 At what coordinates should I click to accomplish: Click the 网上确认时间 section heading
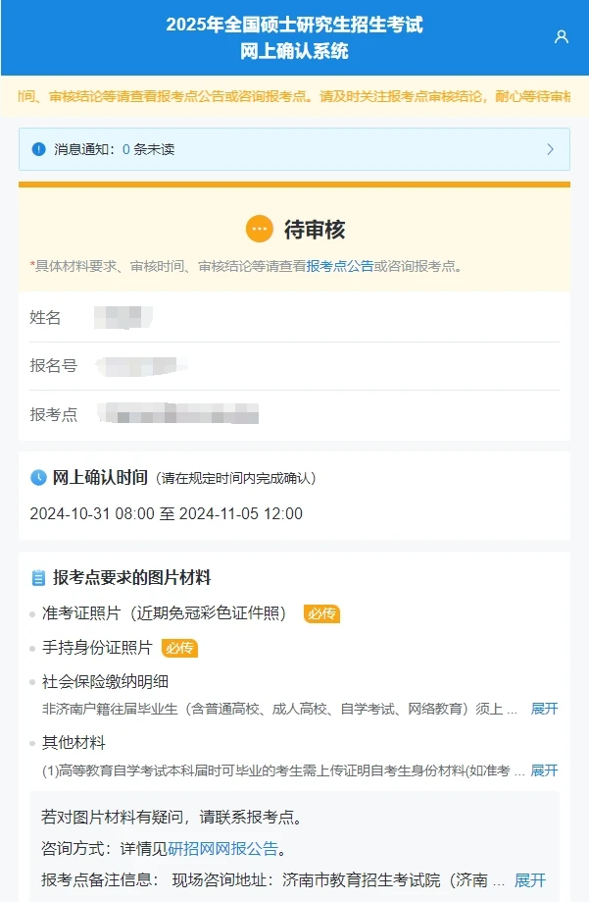[100, 477]
